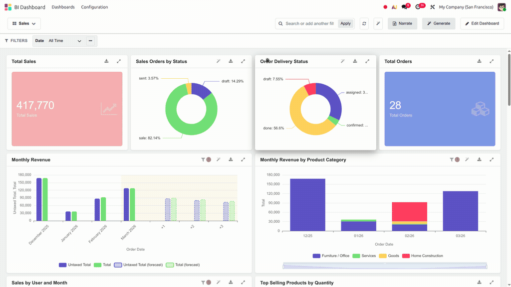Click the Edit Dashboard button
The image size is (511, 287).
pos(482,23)
